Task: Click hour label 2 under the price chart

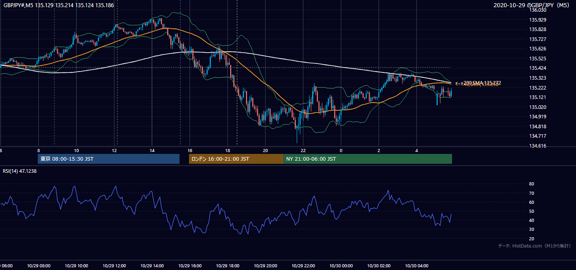Action: (x=379, y=150)
